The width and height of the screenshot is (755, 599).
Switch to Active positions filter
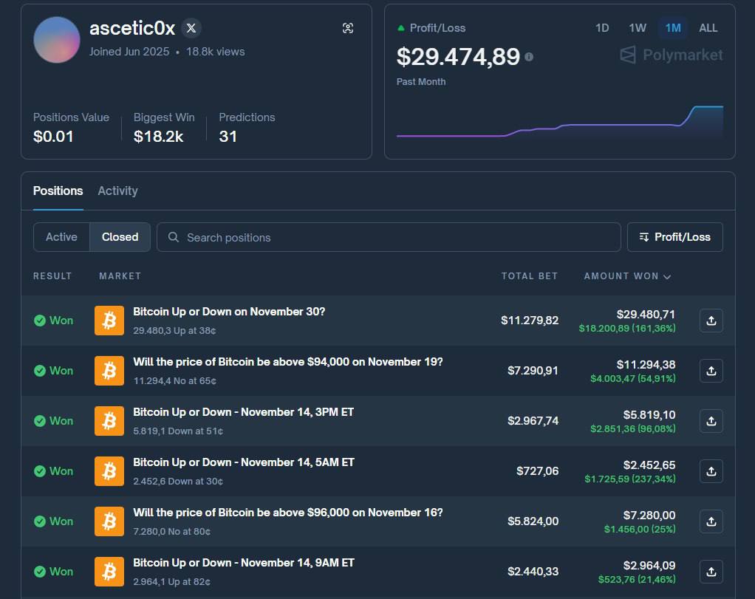click(x=61, y=237)
